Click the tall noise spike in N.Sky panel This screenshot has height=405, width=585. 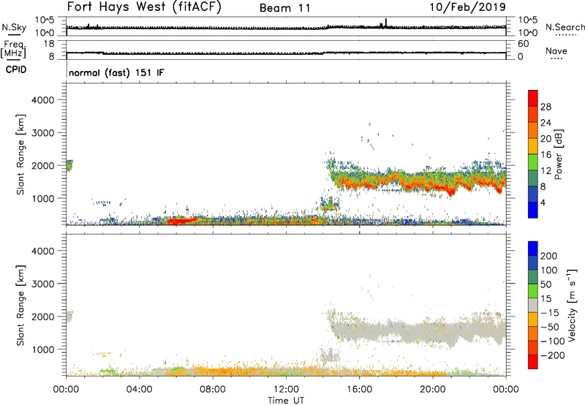(x=386, y=23)
